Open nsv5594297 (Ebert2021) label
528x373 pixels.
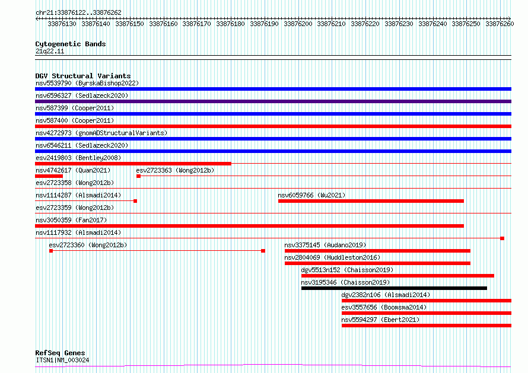pyautogui.click(x=380, y=320)
